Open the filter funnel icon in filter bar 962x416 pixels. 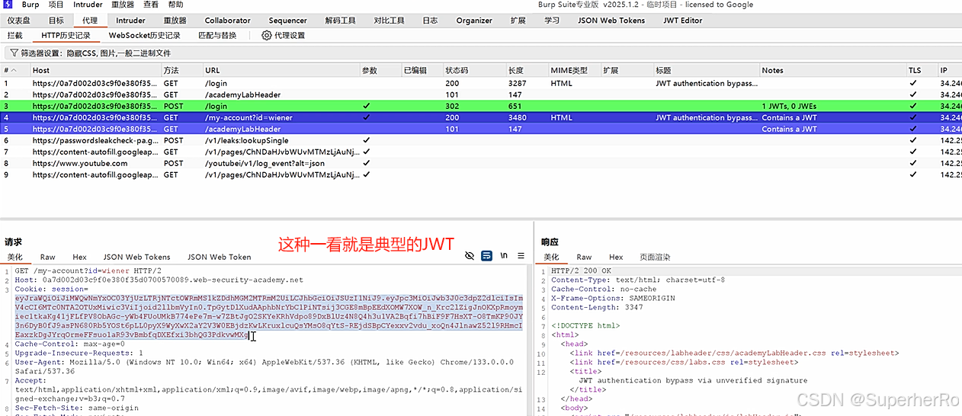click(x=14, y=53)
